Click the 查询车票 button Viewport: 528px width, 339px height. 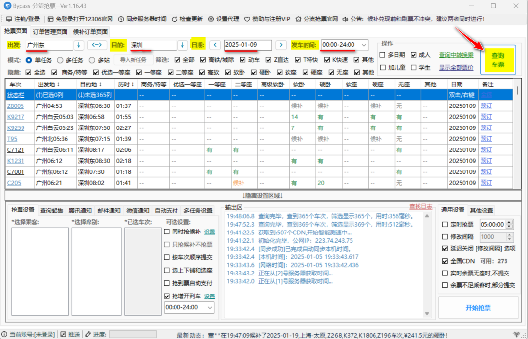pos(498,61)
